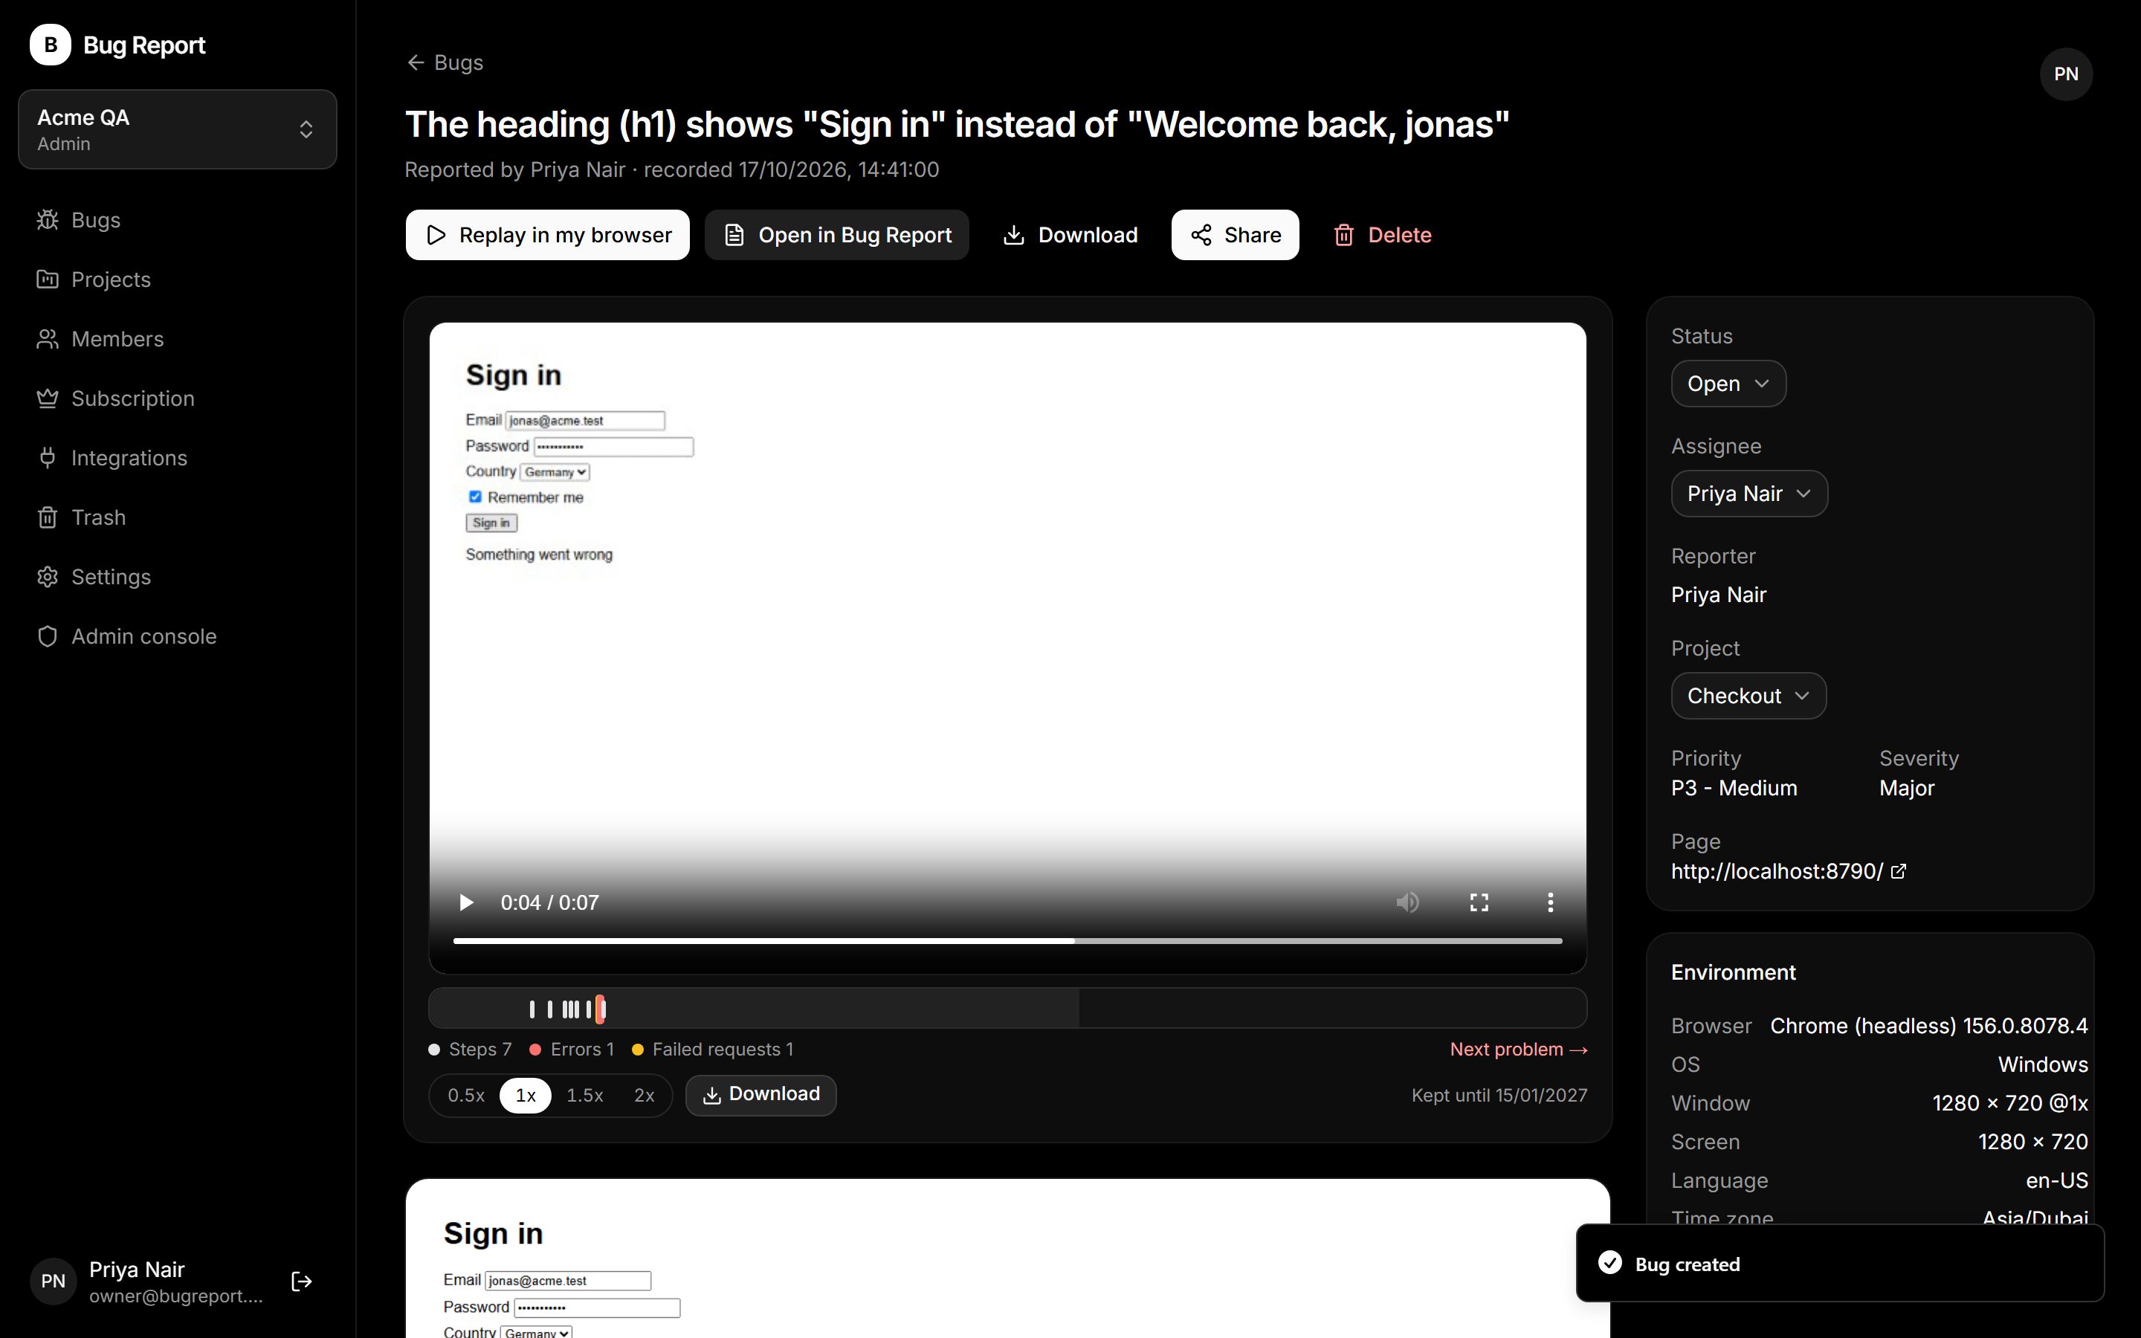The height and width of the screenshot is (1338, 2141).
Task: Download the bug from top toolbar
Action: (1070, 234)
